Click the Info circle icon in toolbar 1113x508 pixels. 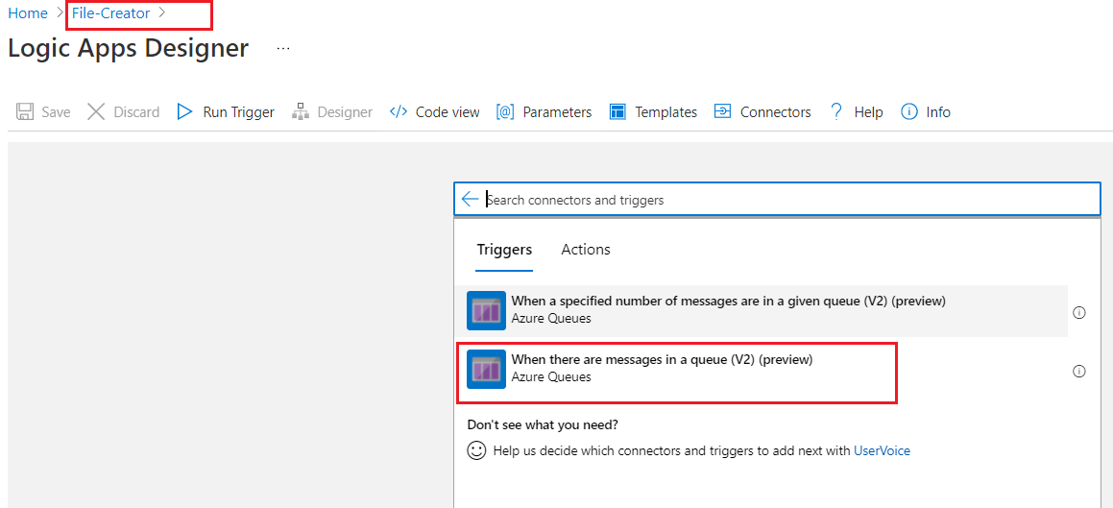click(908, 112)
